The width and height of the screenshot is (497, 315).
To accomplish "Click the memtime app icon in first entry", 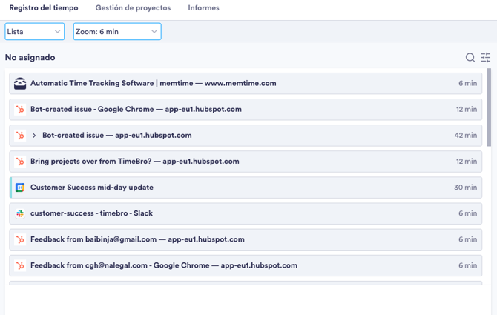I will point(20,84).
